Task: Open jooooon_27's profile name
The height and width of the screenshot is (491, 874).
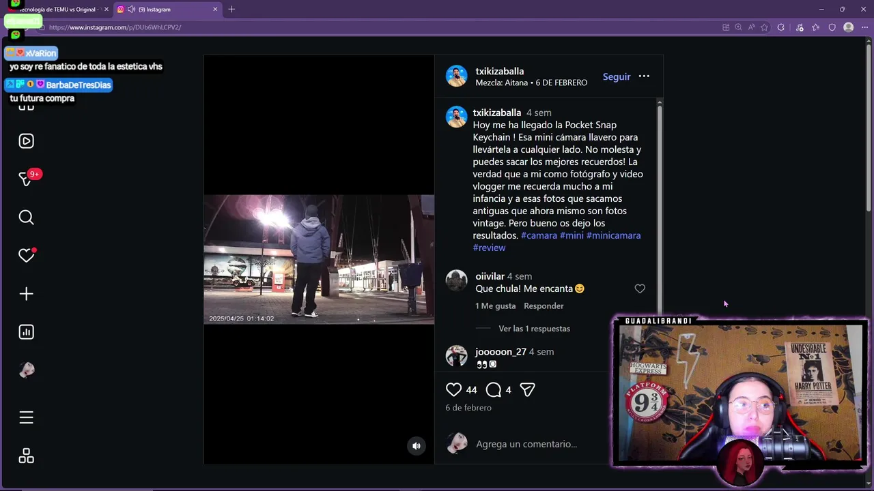Action: [x=501, y=352]
